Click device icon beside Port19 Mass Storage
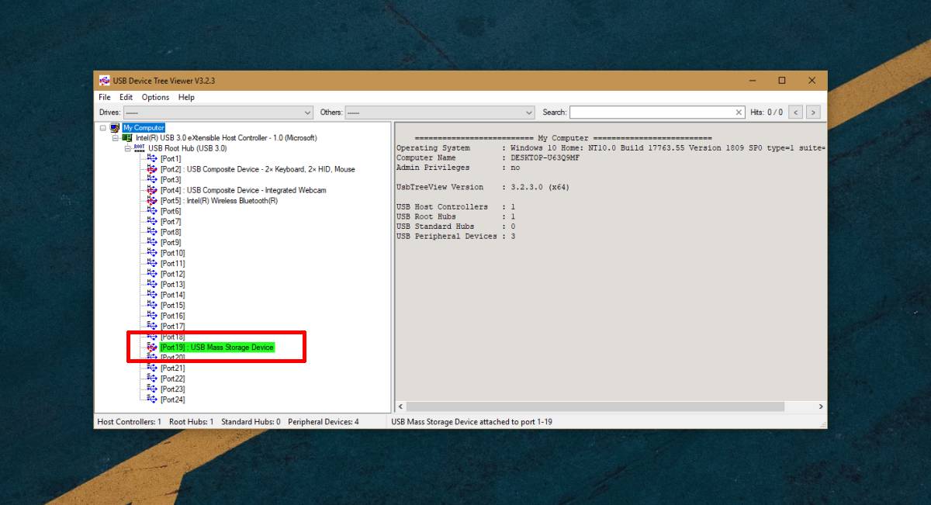Screen dimensions: 931x505 coord(152,347)
